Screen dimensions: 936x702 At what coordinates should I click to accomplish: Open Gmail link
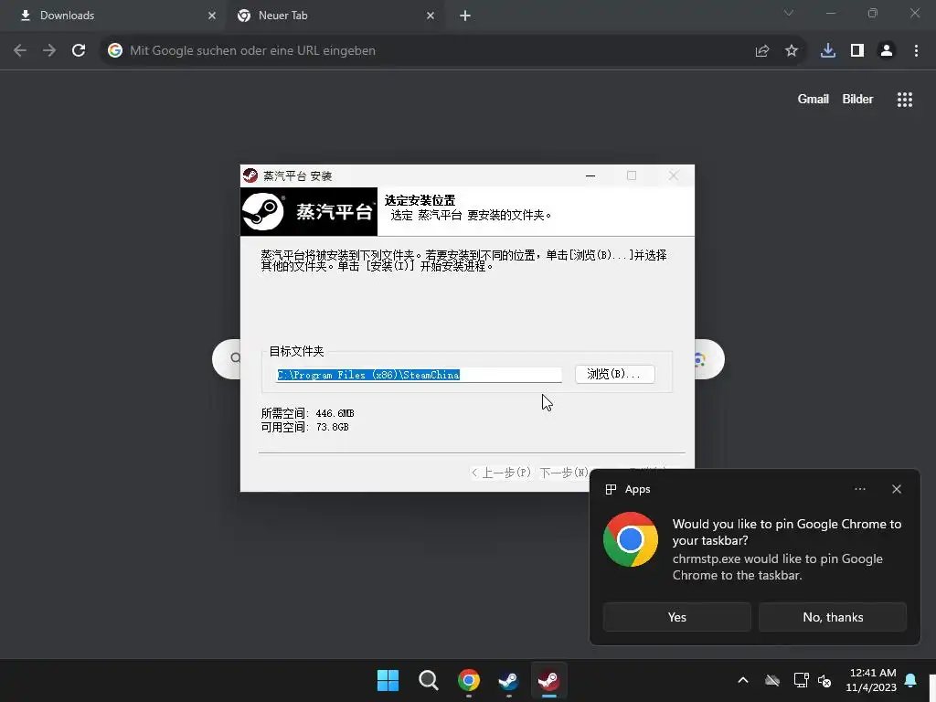(x=813, y=99)
